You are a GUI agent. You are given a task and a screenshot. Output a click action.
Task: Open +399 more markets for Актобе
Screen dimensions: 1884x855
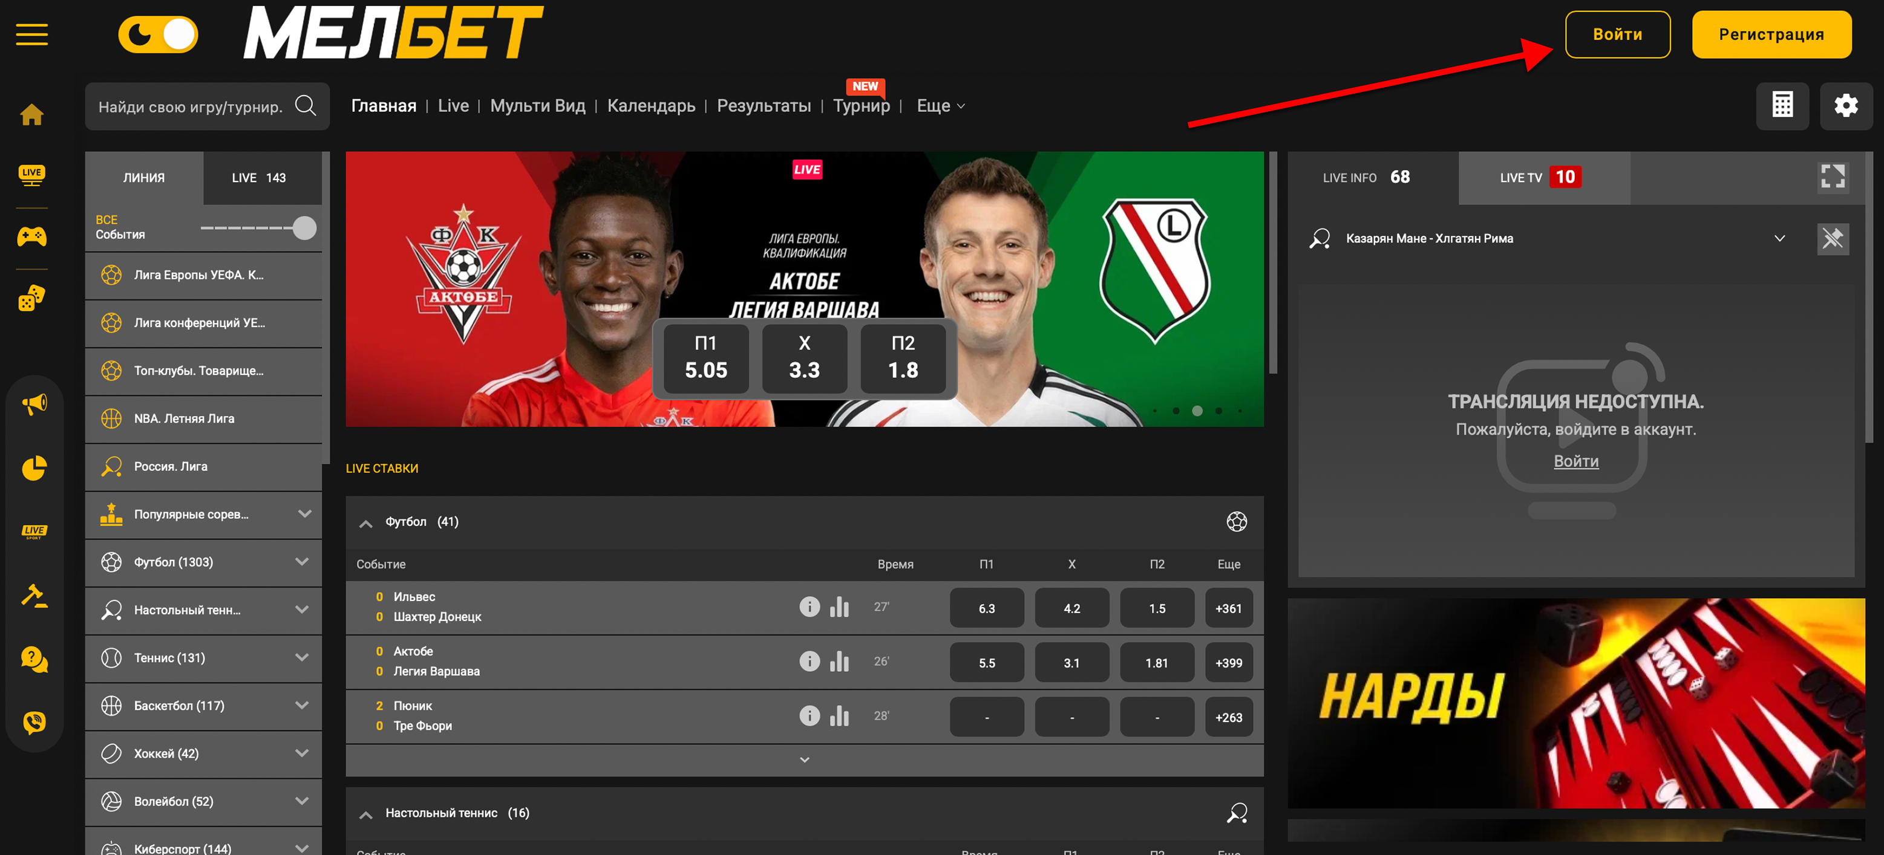1229,663
